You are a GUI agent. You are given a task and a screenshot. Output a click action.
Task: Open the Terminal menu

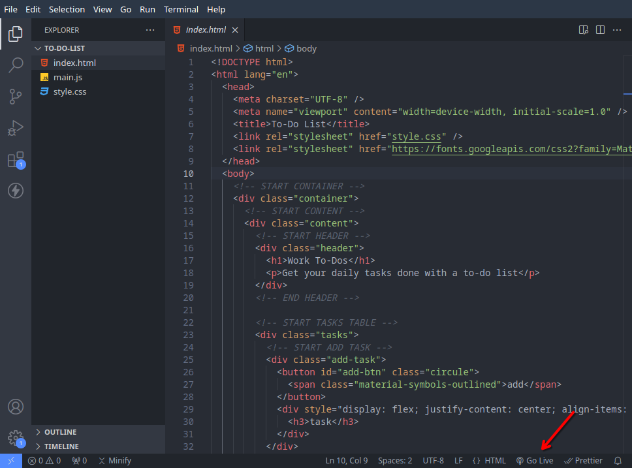coord(181,9)
